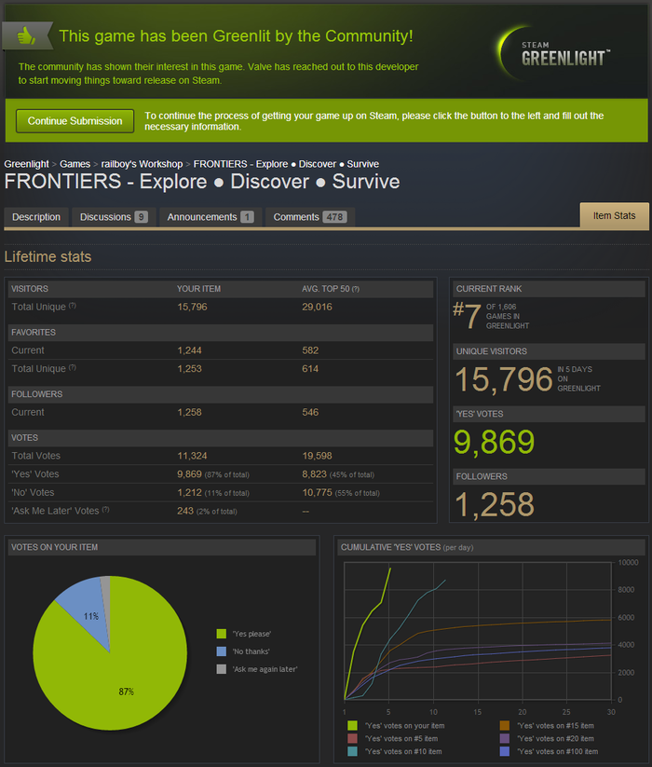Click the FRONTIERS page title

tap(202, 182)
